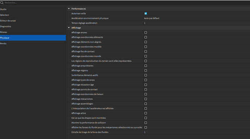The height and width of the screenshot is (139, 250).
Task: Select the 'Affichage mécanismes' label
Action: (x=82, y=99)
